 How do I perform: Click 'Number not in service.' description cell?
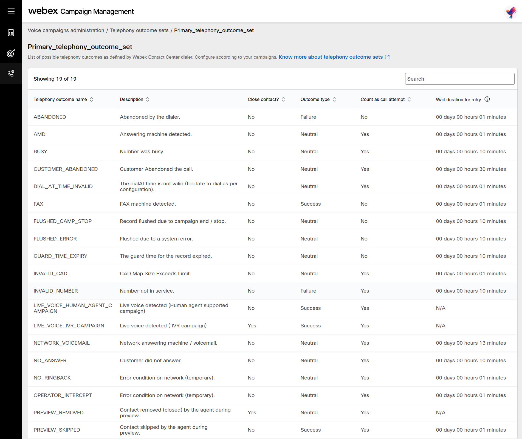pyautogui.click(x=147, y=291)
